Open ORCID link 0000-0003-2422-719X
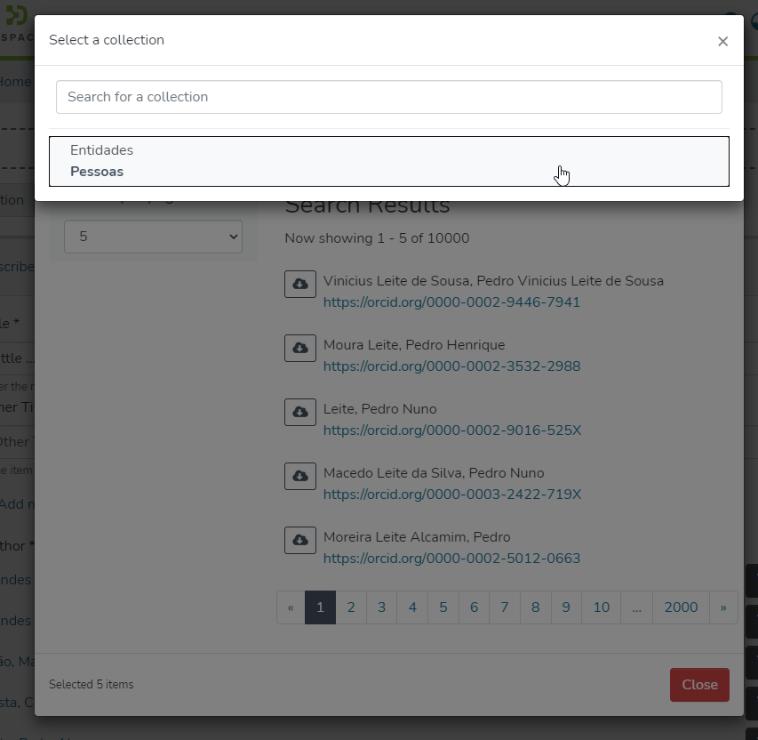 pyautogui.click(x=452, y=495)
